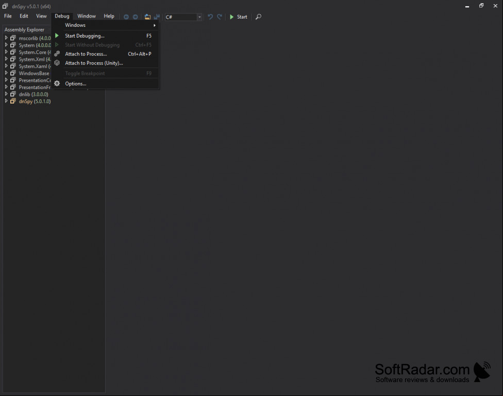Click the Unity cube icon in menu

tap(57, 63)
